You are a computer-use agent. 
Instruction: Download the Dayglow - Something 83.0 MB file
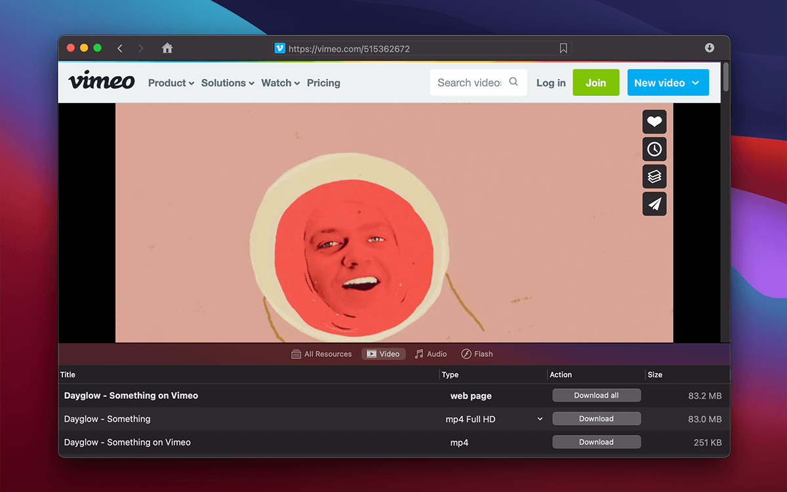coord(596,419)
